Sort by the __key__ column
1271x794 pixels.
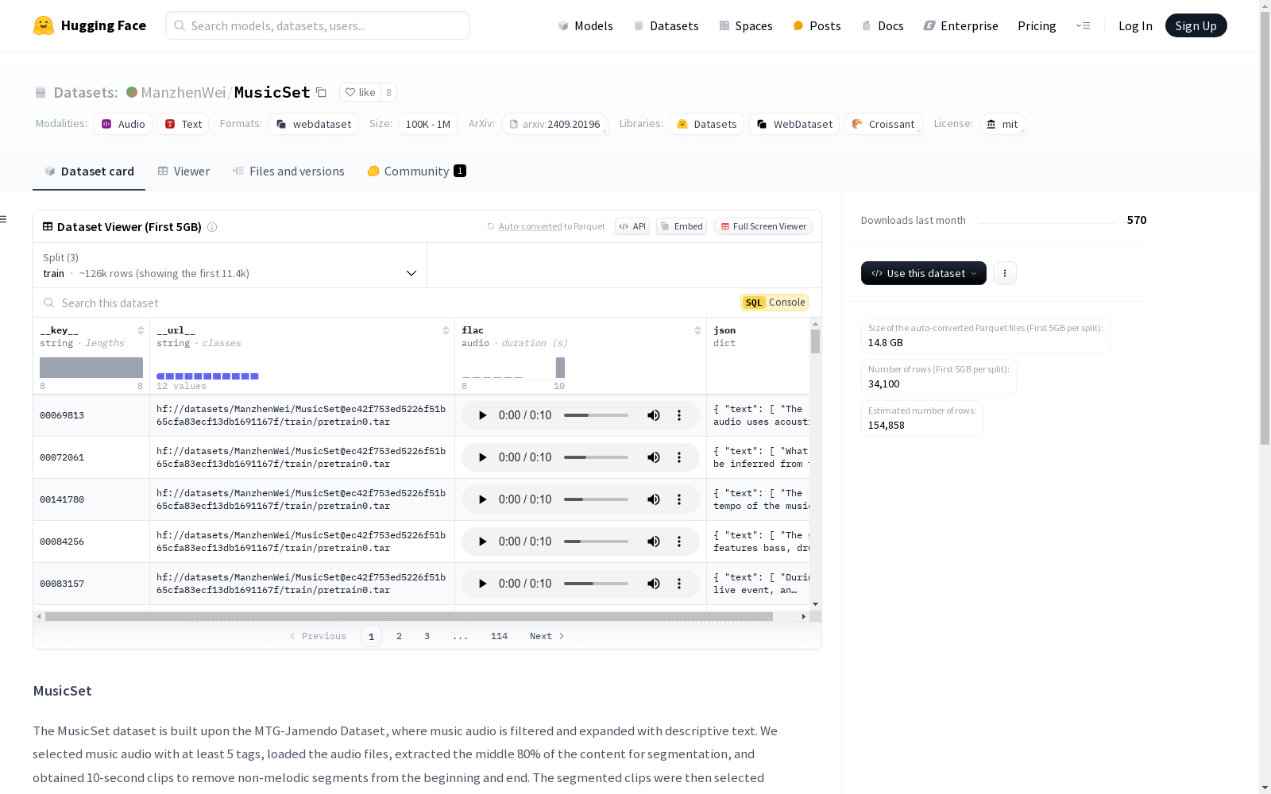point(141,330)
